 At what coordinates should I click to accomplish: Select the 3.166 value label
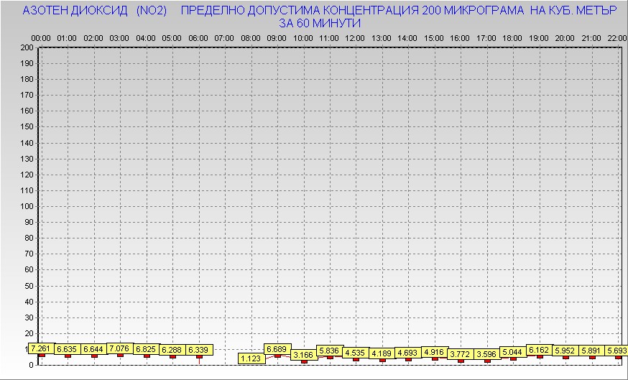[x=303, y=354]
